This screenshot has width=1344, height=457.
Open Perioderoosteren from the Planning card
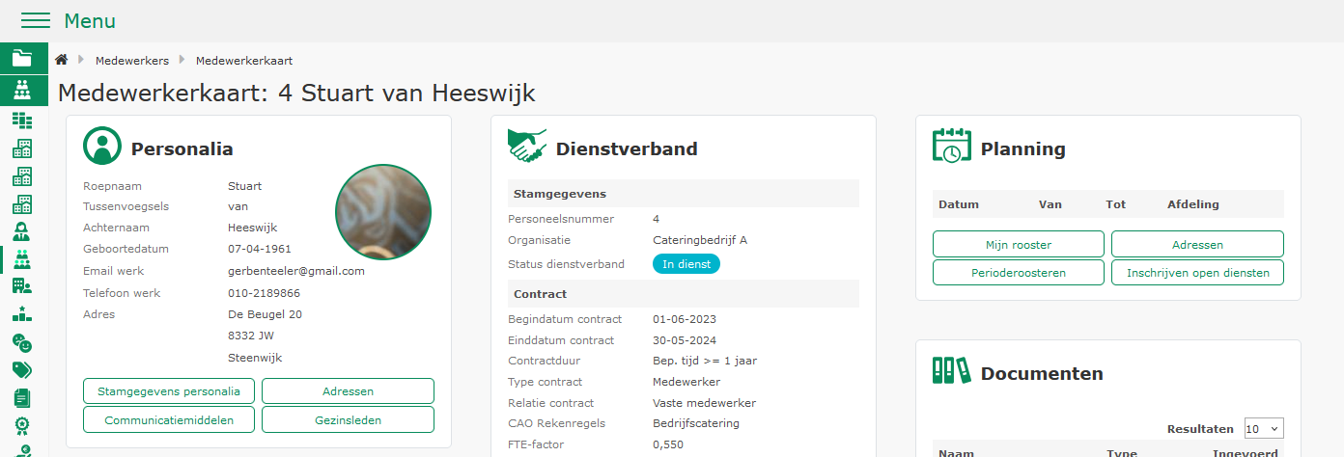pyautogui.click(x=1018, y=273)
